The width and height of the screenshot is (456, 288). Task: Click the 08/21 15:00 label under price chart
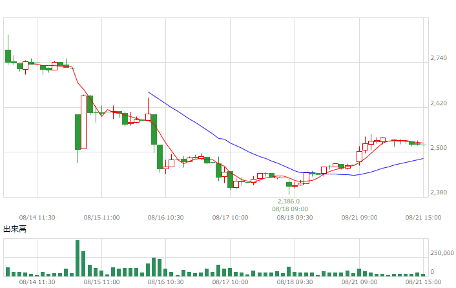(x=423, y=218)
